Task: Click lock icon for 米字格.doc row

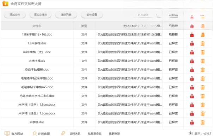Action: click(192, 122)
